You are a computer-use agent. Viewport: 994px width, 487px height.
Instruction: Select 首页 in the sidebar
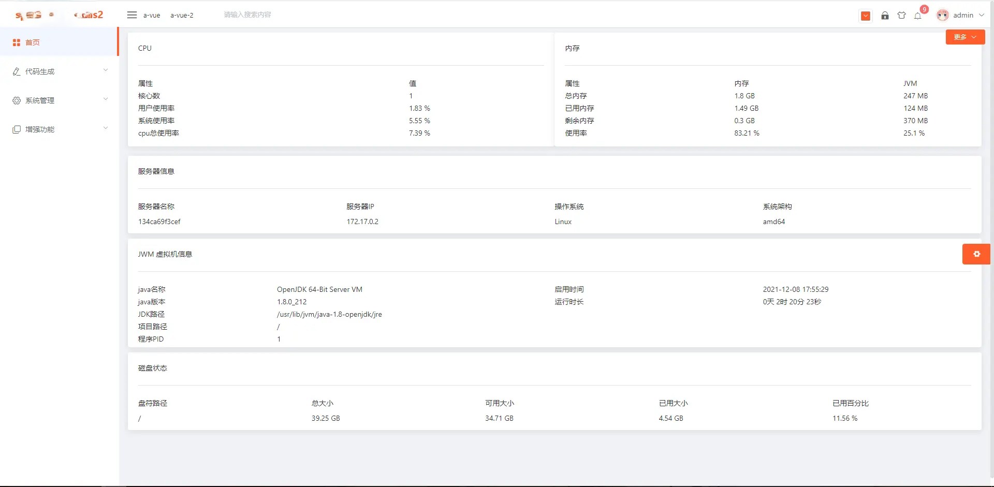tap(60, 42)
